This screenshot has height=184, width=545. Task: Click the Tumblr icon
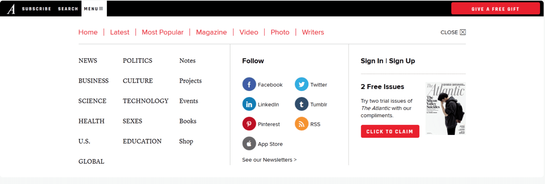point(301,104)
